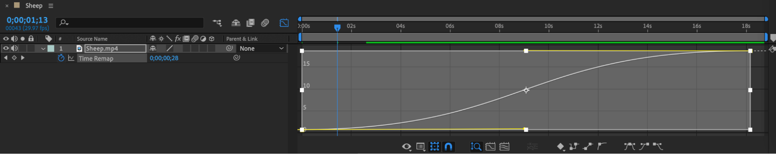Click Time Remap value 0;00;00;28
Screen dimensions: 776x154
tap(164, 58)
